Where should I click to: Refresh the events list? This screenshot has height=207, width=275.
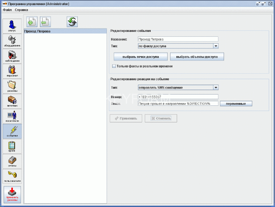tap(72, 22)
